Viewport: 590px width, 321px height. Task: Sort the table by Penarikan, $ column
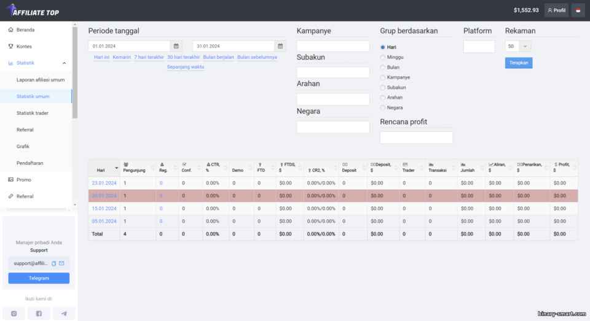532,168
